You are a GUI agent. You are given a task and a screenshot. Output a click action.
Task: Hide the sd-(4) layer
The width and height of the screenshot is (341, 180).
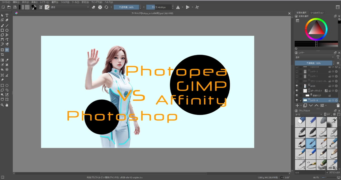pos(297,86)
